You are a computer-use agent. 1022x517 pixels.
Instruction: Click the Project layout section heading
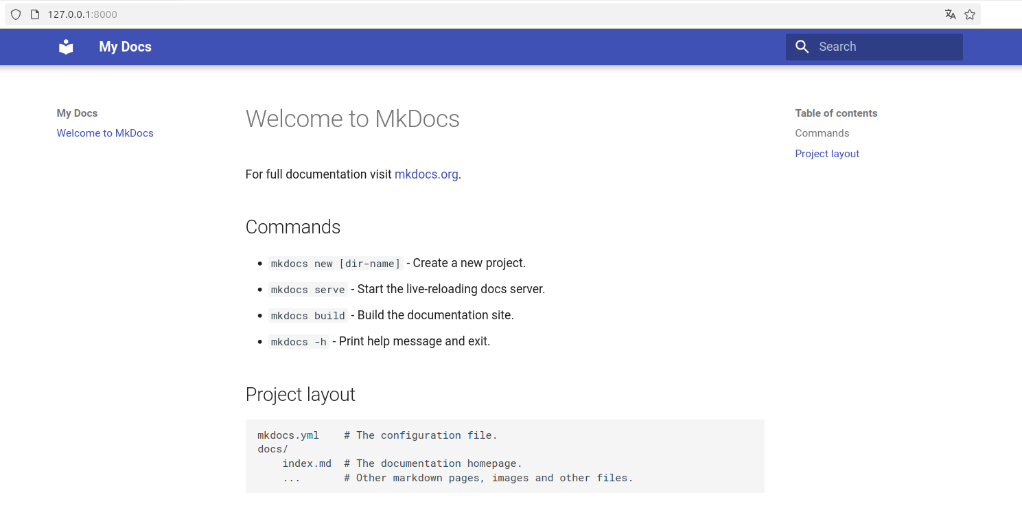[x=300, y=395]
